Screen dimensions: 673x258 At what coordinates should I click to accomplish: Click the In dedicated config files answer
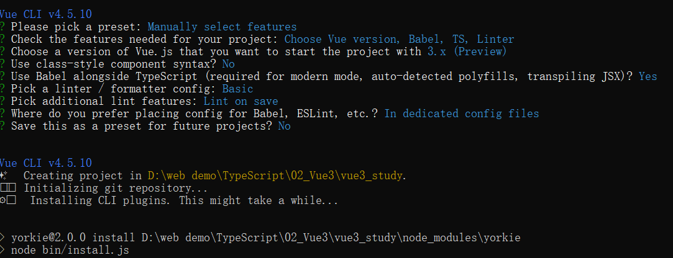pyautogui.click(x=461, y=113)
